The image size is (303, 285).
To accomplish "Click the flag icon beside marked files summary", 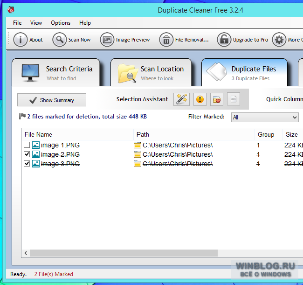I will [x=22, y=116].
